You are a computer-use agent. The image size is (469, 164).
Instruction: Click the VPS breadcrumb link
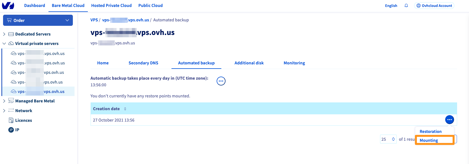[94, 20]
